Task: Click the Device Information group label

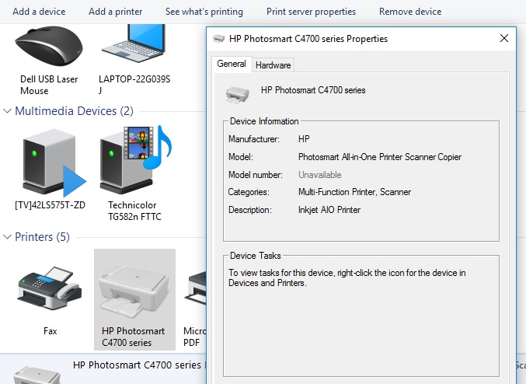Action: pyautogui.click(x=264, y=121)
